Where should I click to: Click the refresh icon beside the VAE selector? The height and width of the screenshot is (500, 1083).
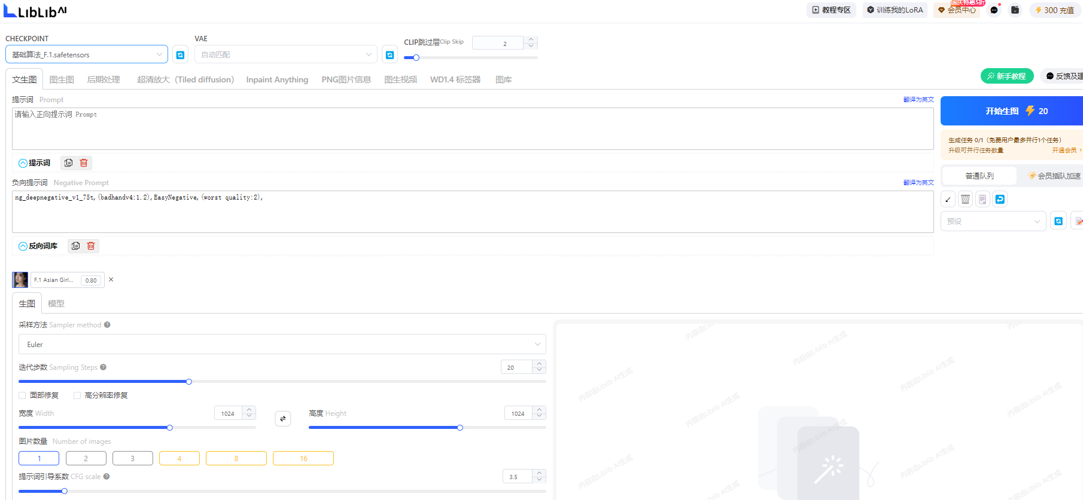pyautogui.click(x=390, y=55)
